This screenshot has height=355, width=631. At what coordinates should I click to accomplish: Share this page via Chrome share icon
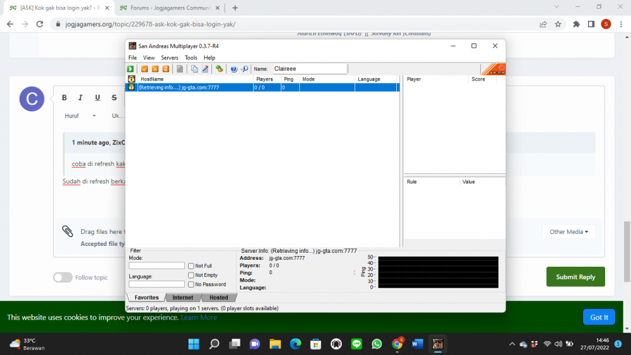pos(543,24)
